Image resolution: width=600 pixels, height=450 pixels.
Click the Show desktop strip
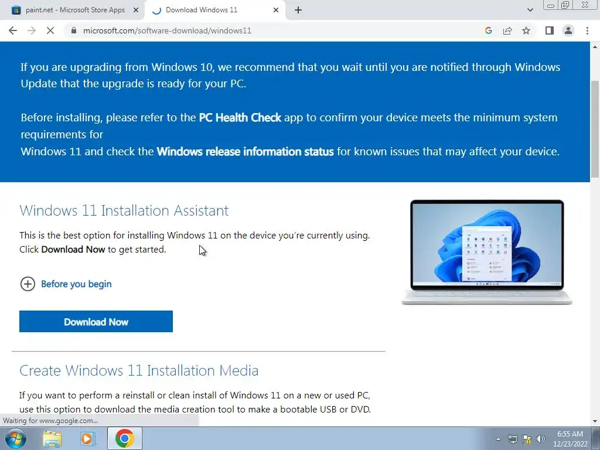(596, 438)
